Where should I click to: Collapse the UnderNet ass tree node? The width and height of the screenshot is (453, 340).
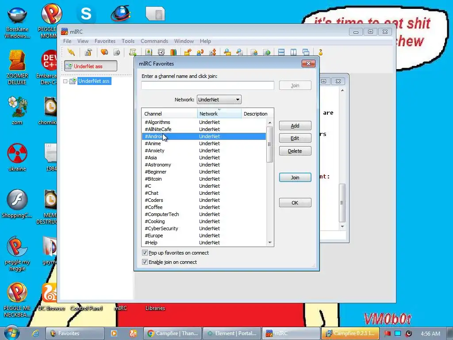(65, 81)
